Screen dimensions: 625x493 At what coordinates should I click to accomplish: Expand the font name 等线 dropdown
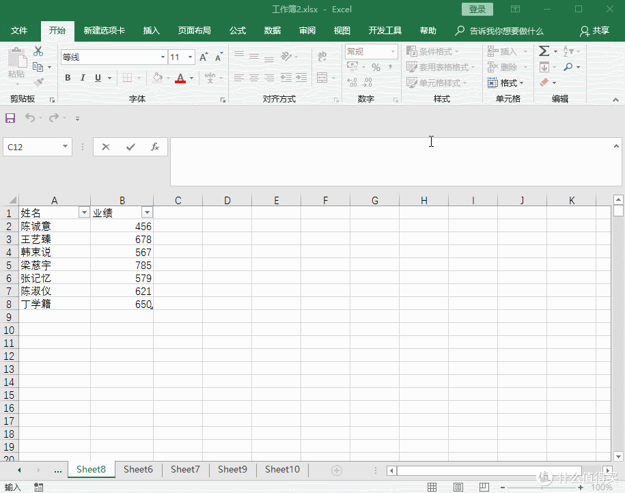point(163,57)
